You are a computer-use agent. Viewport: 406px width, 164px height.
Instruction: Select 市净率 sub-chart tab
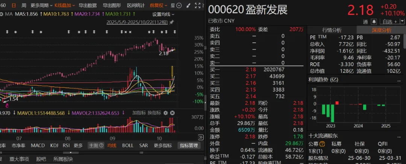18,145
